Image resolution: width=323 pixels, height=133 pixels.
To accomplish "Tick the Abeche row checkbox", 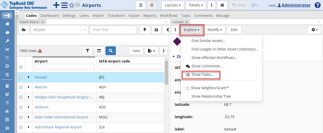I will (21, 87).
